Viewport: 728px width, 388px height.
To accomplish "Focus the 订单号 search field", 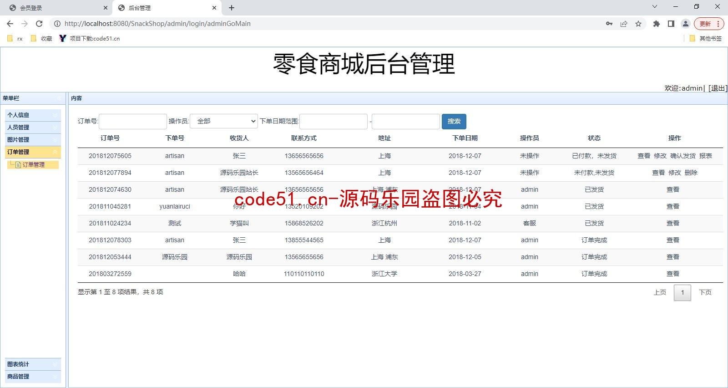I will point(133,121).
